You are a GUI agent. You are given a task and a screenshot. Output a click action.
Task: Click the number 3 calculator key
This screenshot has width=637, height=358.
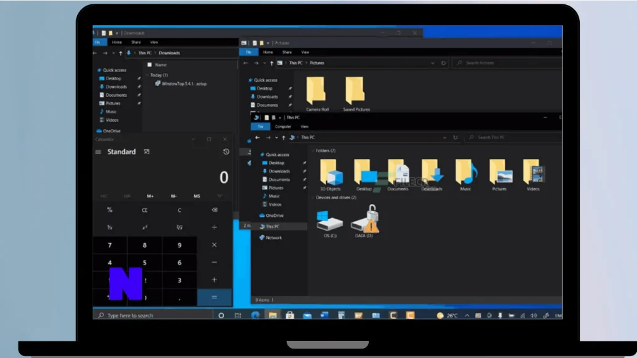[179, 280]
